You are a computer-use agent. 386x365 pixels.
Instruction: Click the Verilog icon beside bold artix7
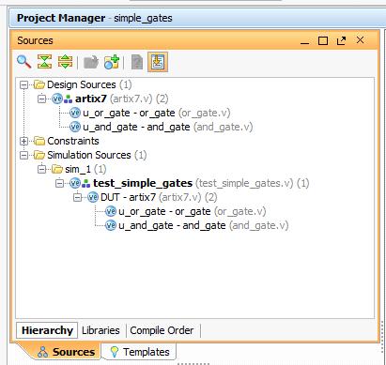tap(57, 99)
